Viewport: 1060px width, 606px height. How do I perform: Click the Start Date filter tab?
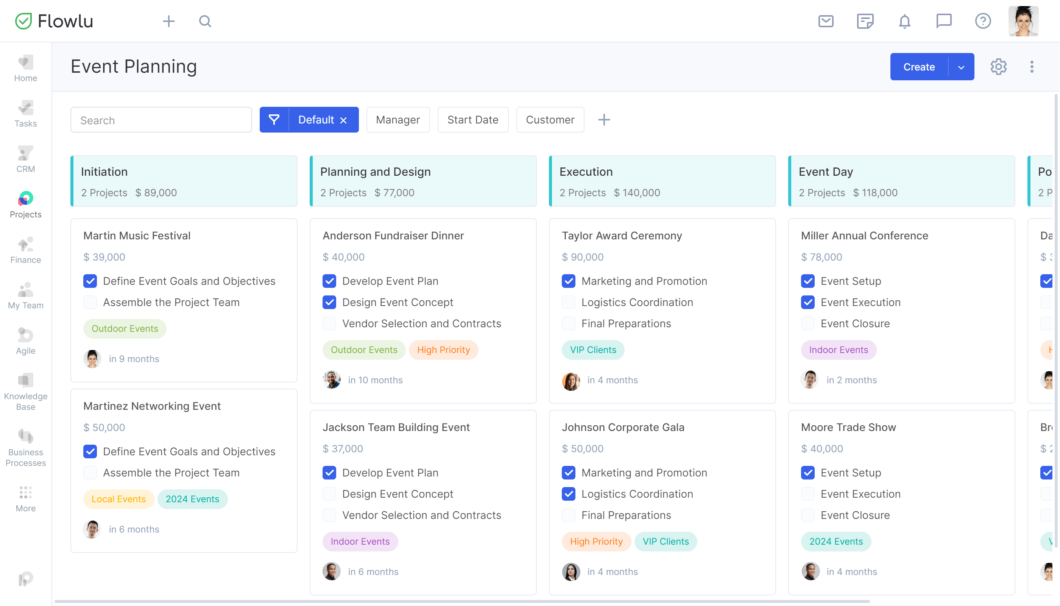pos(472,119)
